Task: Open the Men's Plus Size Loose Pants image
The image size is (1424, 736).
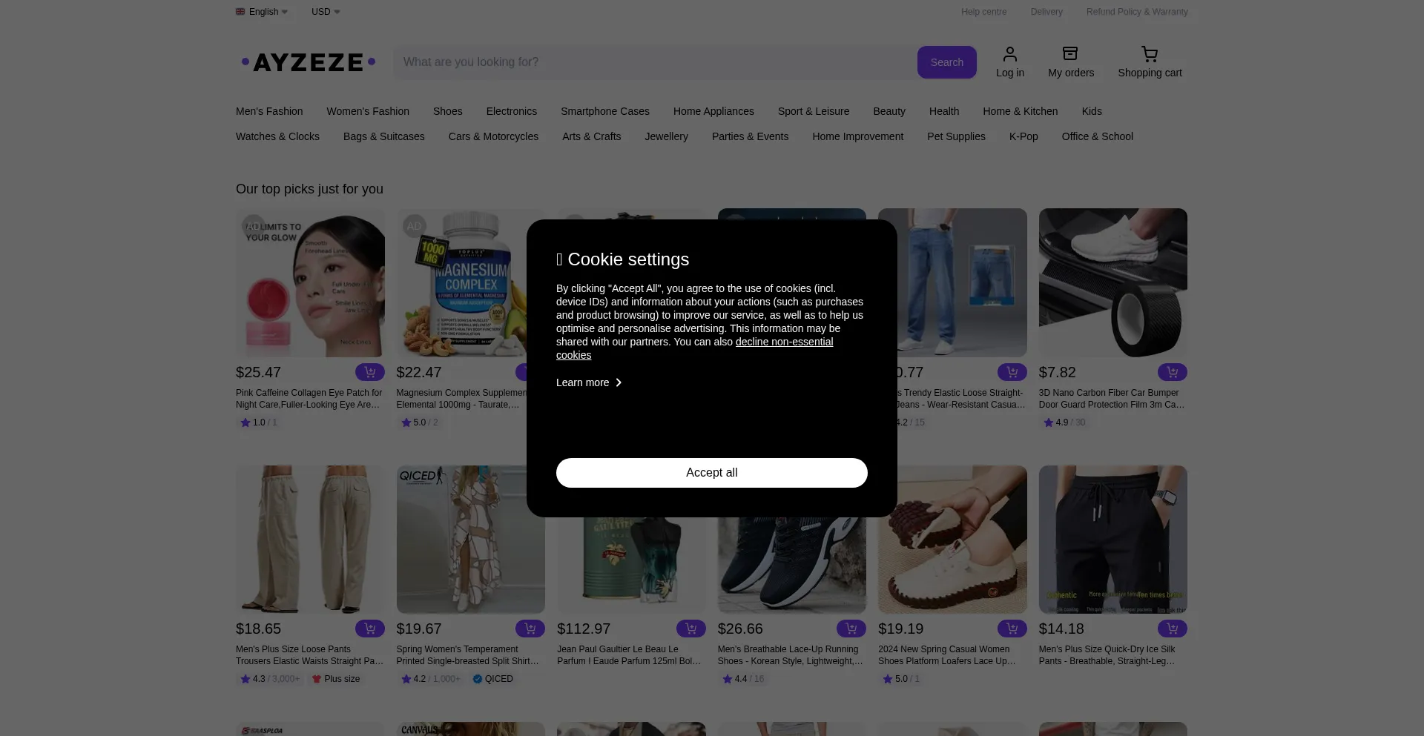Action: pyautogui.click(x=310, y=540)
